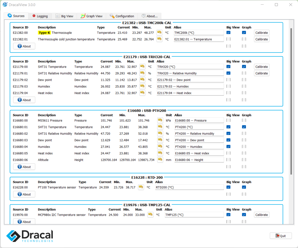Select the Type-K highlighted description text
Viewport: 298px width, 248px height.
[x=44, y=33]
